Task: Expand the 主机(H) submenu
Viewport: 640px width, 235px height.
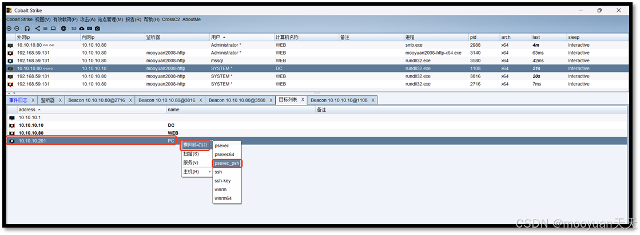Action: coord(197,172)
